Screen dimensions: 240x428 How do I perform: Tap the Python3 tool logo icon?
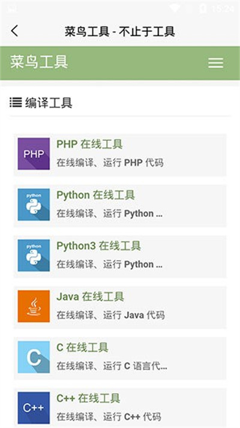[34, 255]
